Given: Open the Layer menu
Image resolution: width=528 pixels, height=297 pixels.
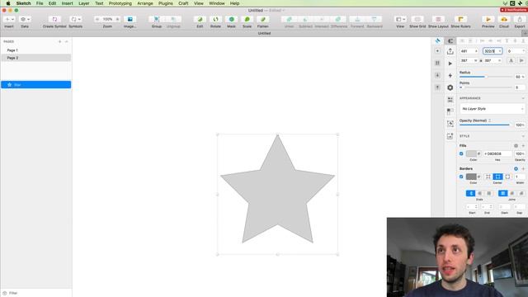Looking at the screenshot, I should click(x=84, y=3).
